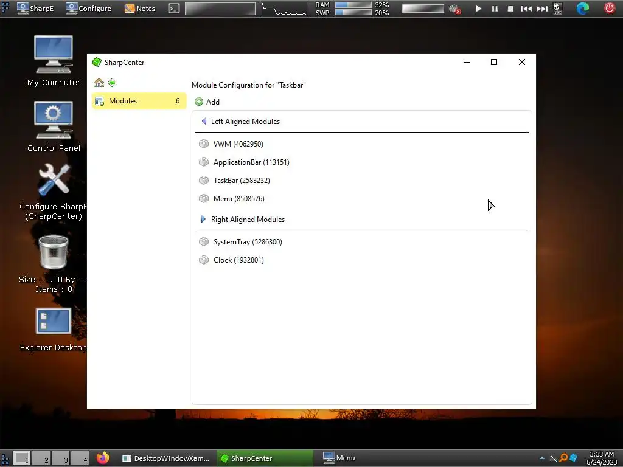Image resolution: width=623 pixels, height=467 pixels.
Task: Switch to virtual desktop 3
Action: [x=60, y=458]
